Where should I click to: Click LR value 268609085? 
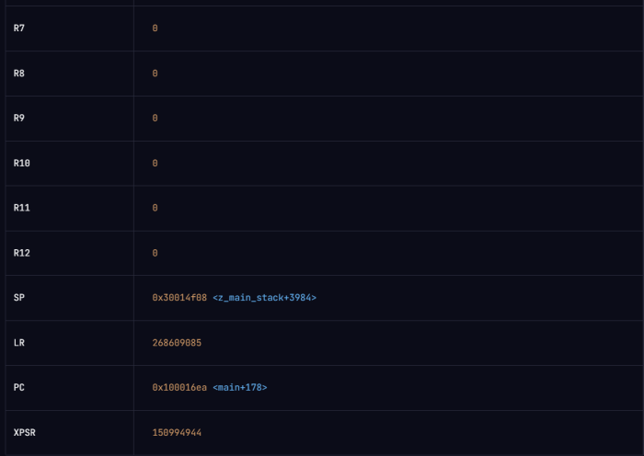tap(177, 343)
